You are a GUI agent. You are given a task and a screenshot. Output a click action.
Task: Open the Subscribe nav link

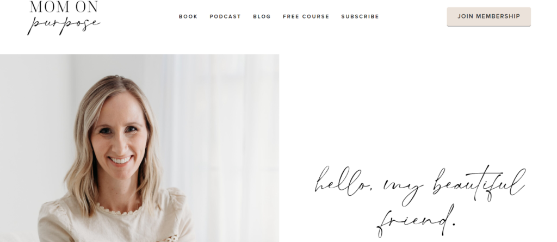point(360,16)
